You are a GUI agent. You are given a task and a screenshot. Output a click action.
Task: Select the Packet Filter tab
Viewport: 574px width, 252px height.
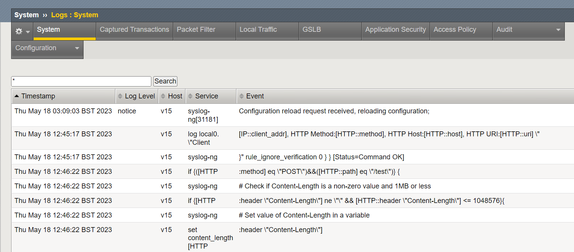click(x=195, y=29)
